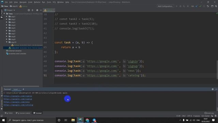Open the Code menu
The width and height of the screenshot is (218, 123).
(30, 2)
